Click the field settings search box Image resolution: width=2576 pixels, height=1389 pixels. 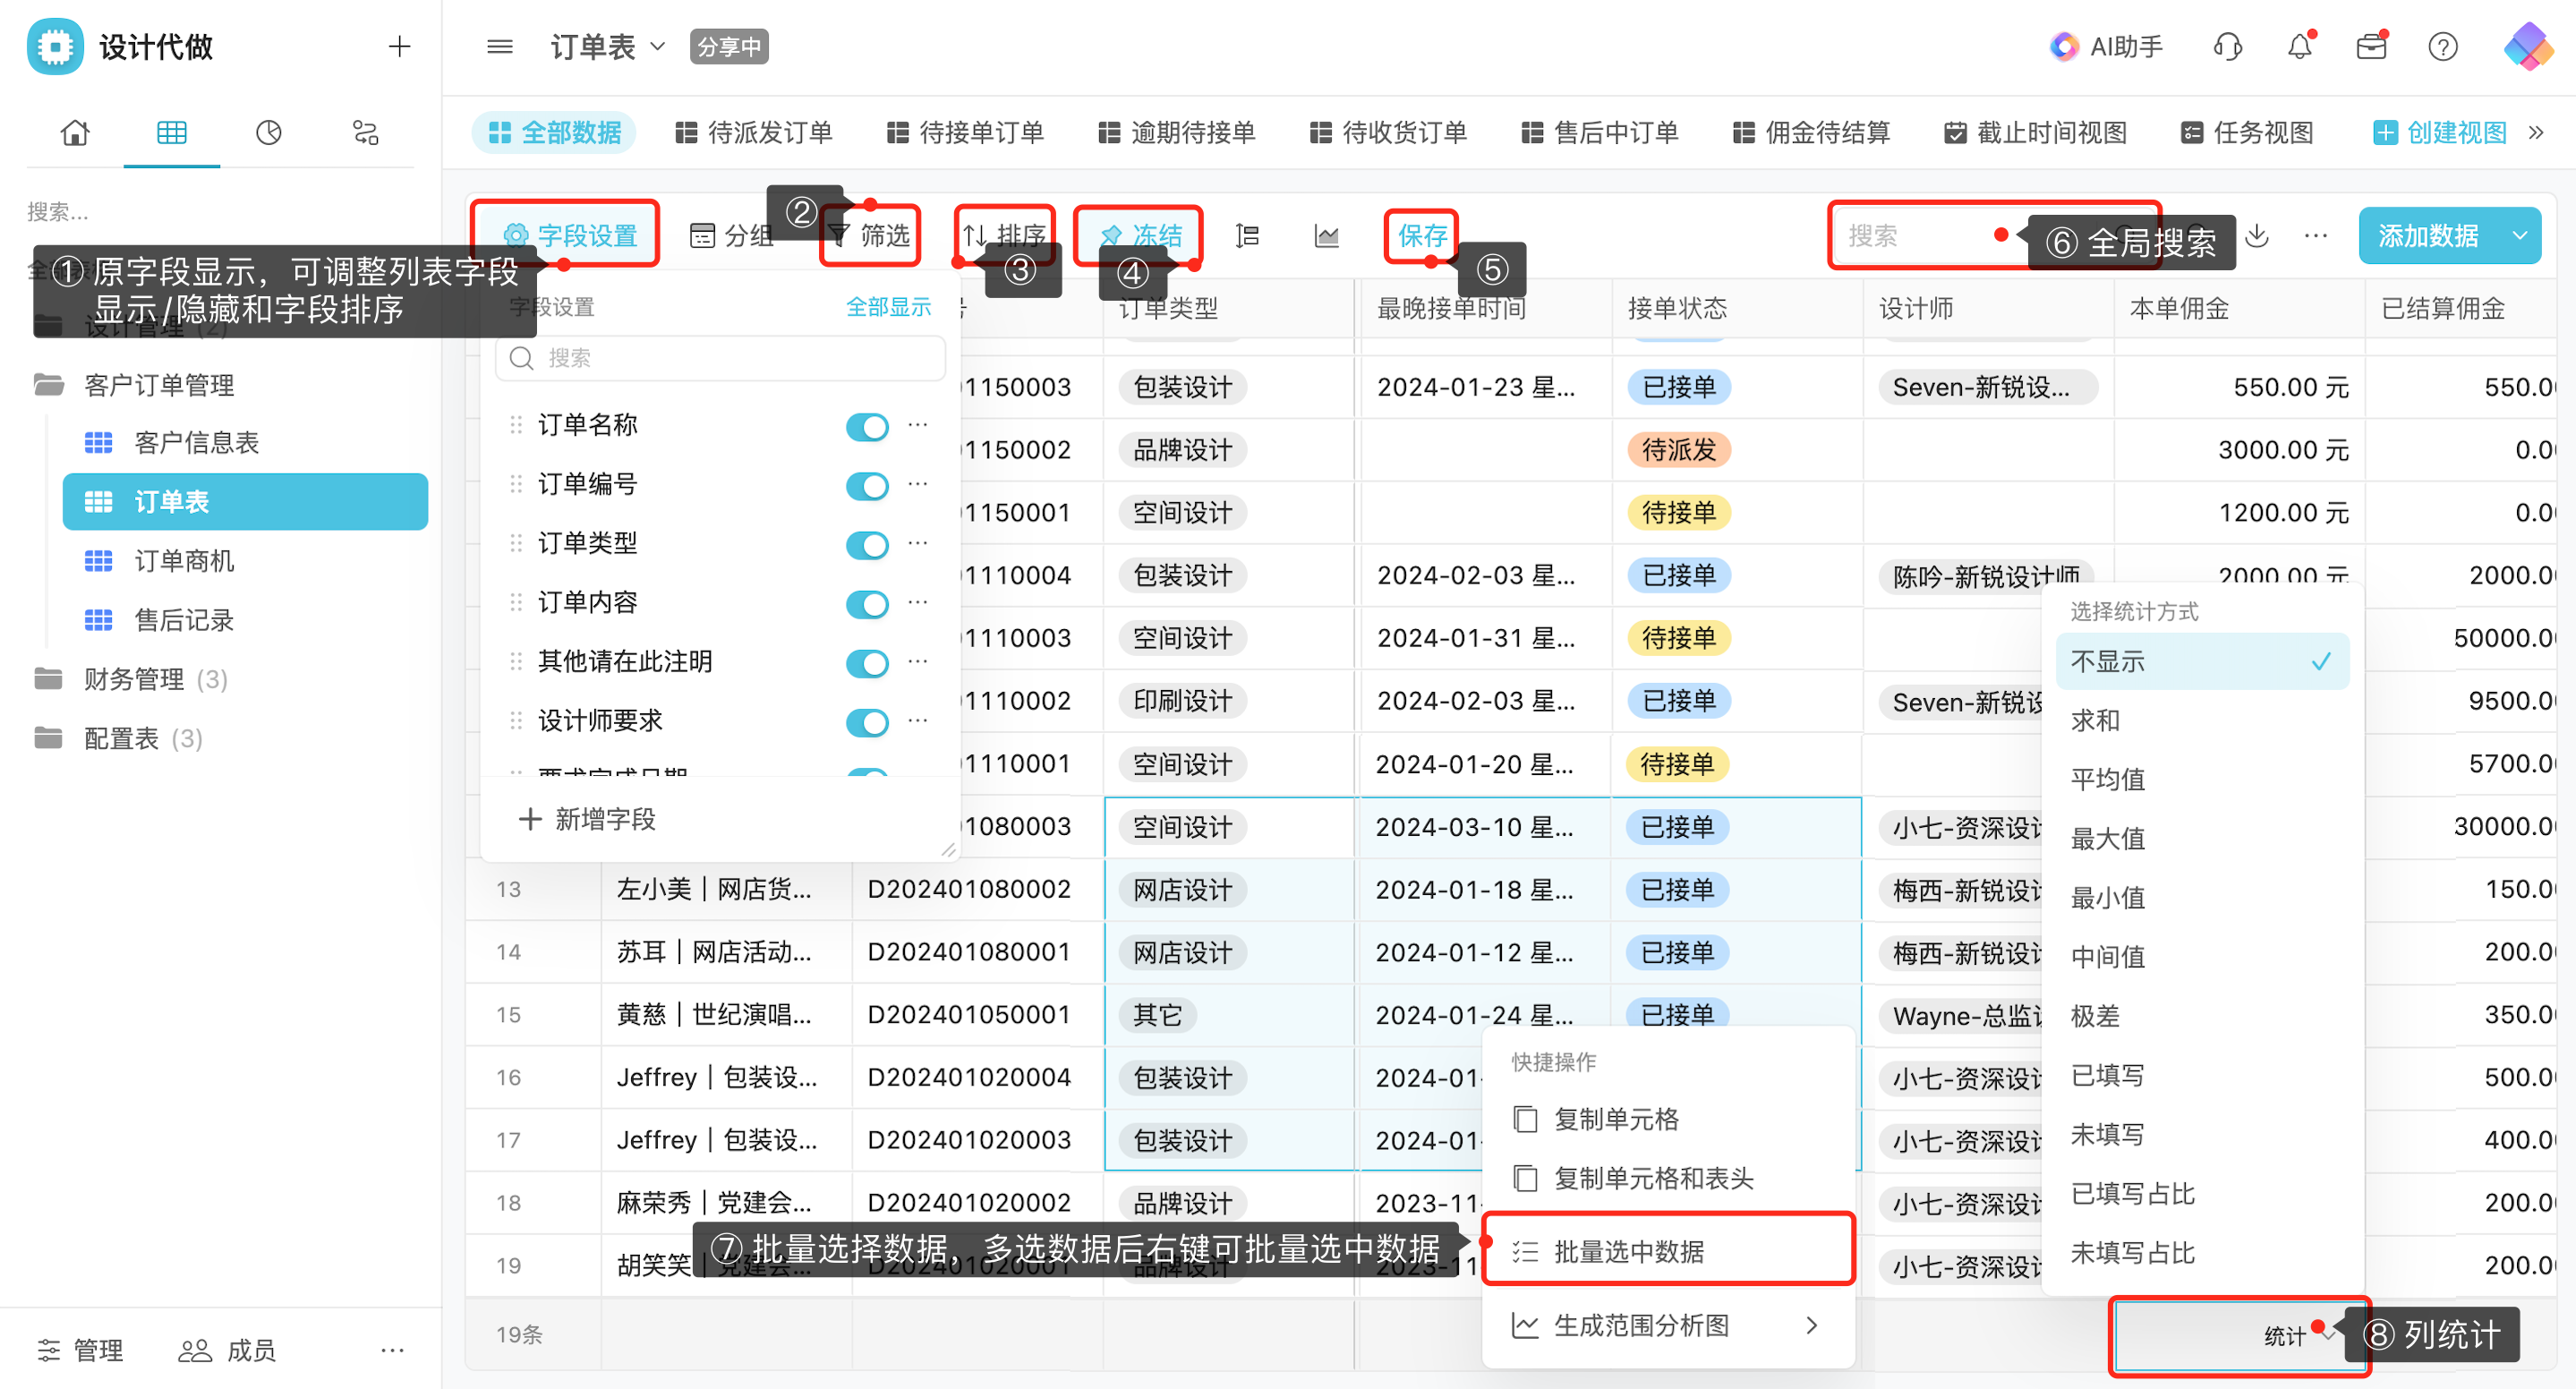pos(720,358)
